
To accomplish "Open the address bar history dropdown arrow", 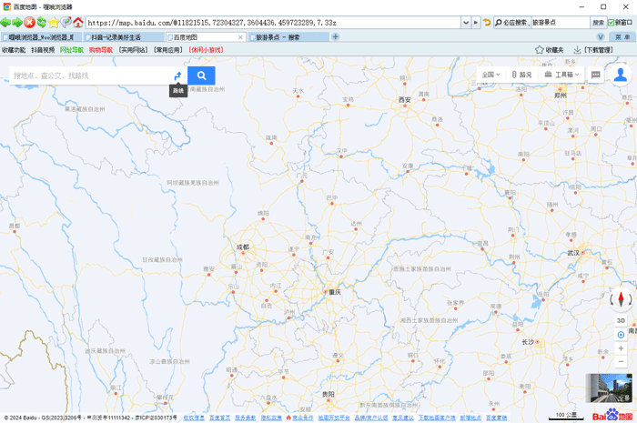I will coord(467,22).
